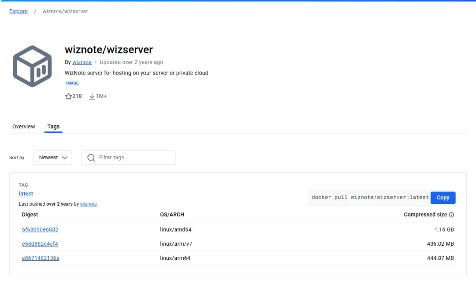The width and height of the screenshot is (476, 285).
Task: Click the download icon beside 1M+
Action: pos(92,96)
